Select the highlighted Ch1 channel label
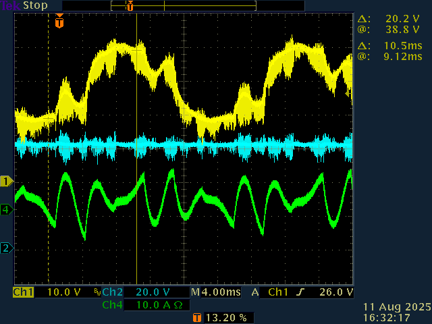The image size is (432, 324). tap(24, 292)
